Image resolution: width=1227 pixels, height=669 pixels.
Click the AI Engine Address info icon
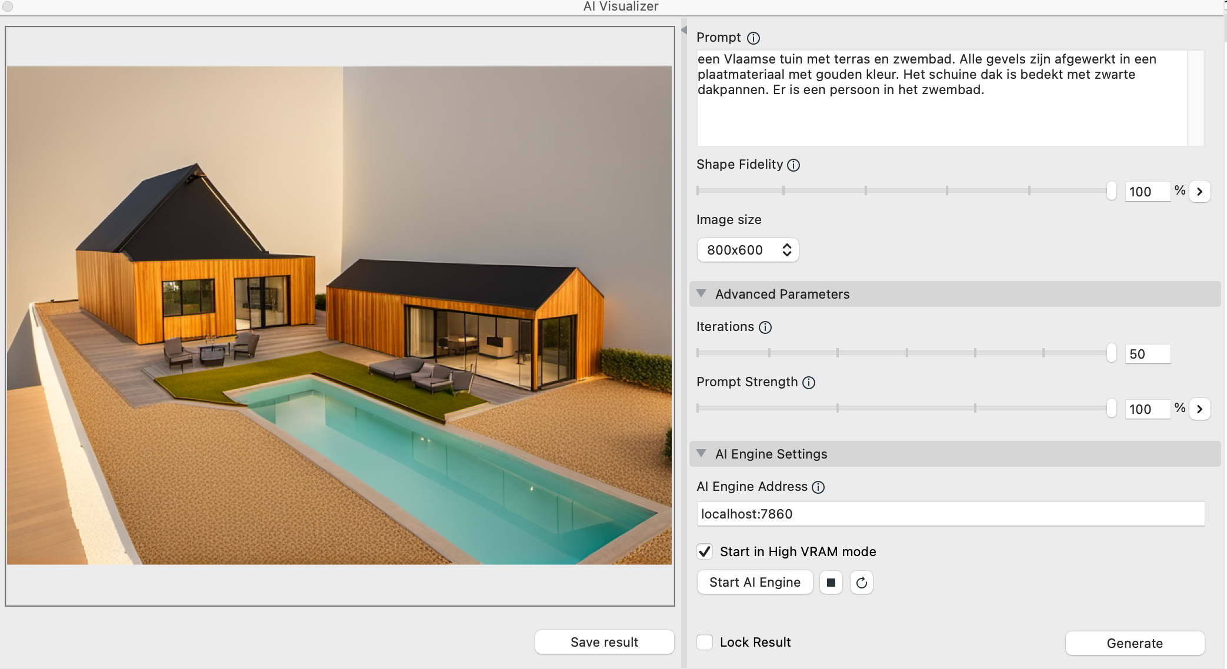(818, 487)
